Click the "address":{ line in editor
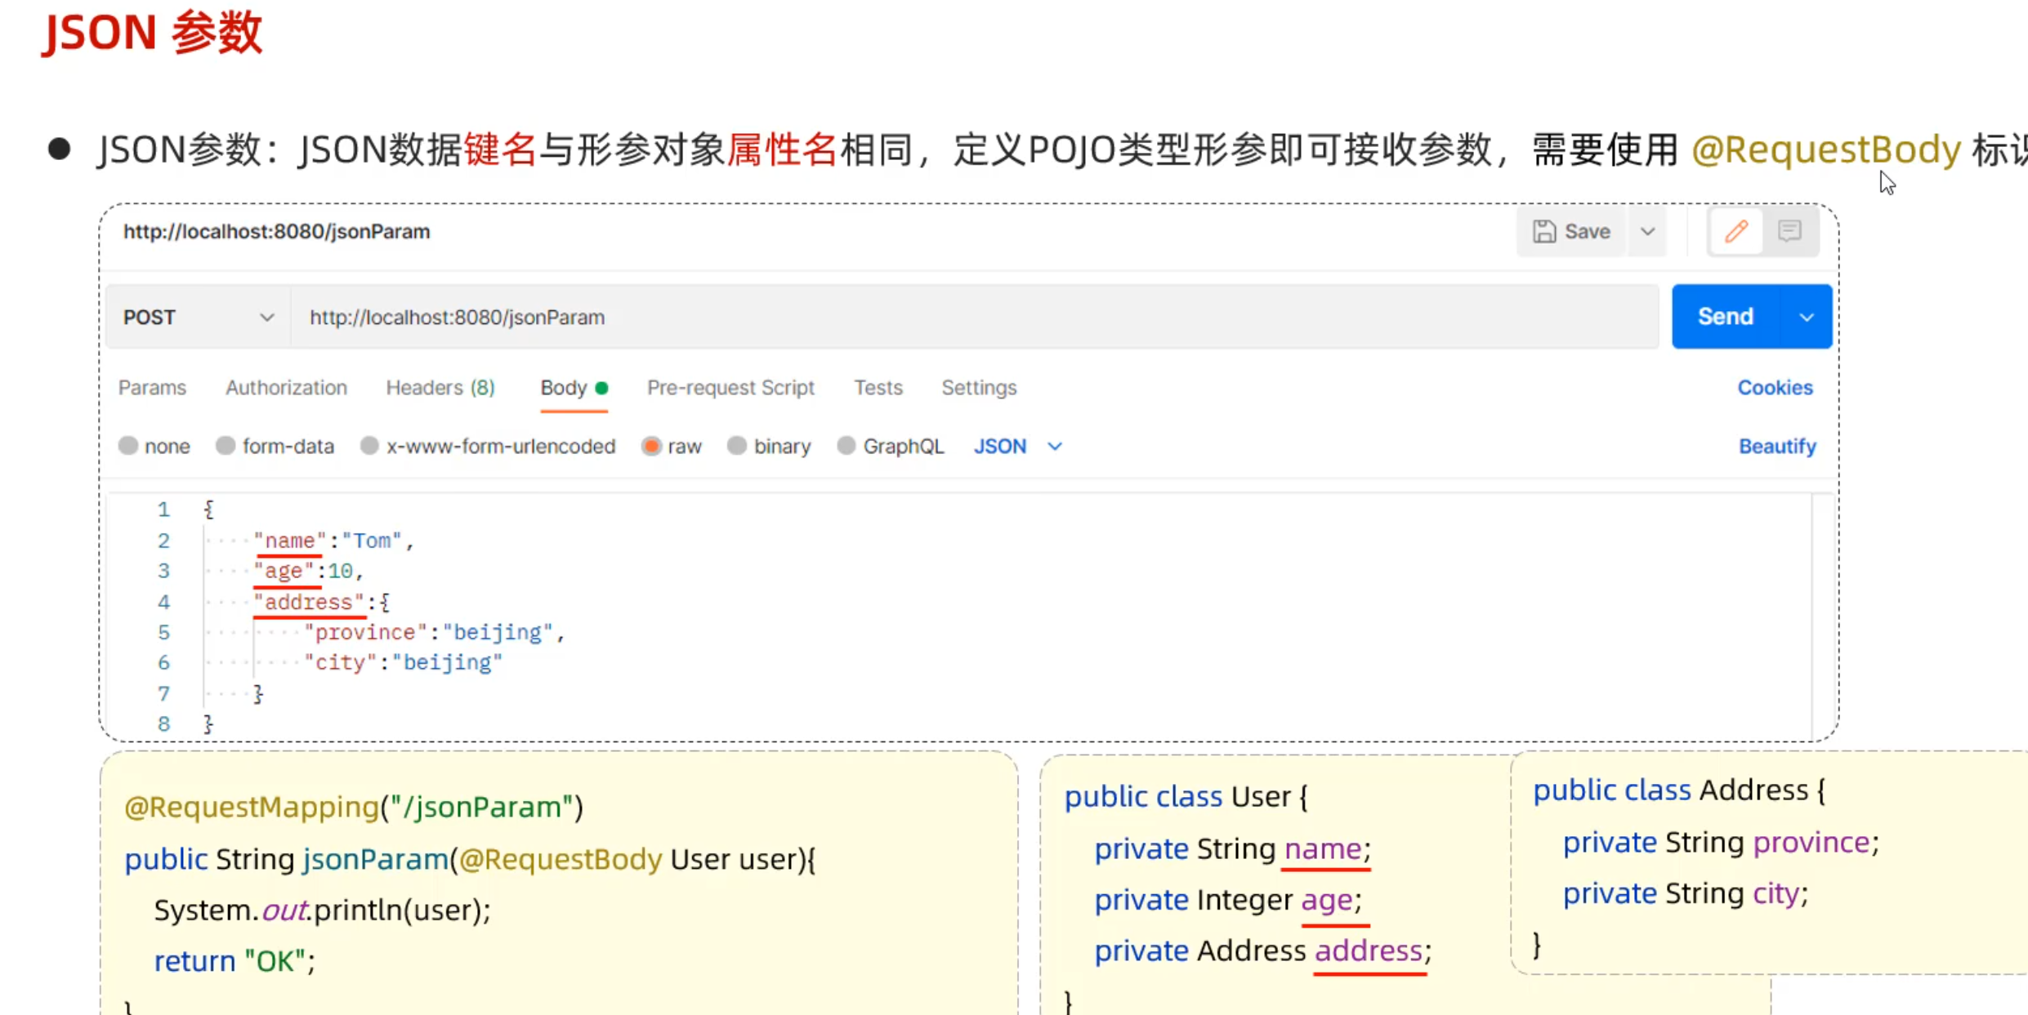 [x=322, y=602]
